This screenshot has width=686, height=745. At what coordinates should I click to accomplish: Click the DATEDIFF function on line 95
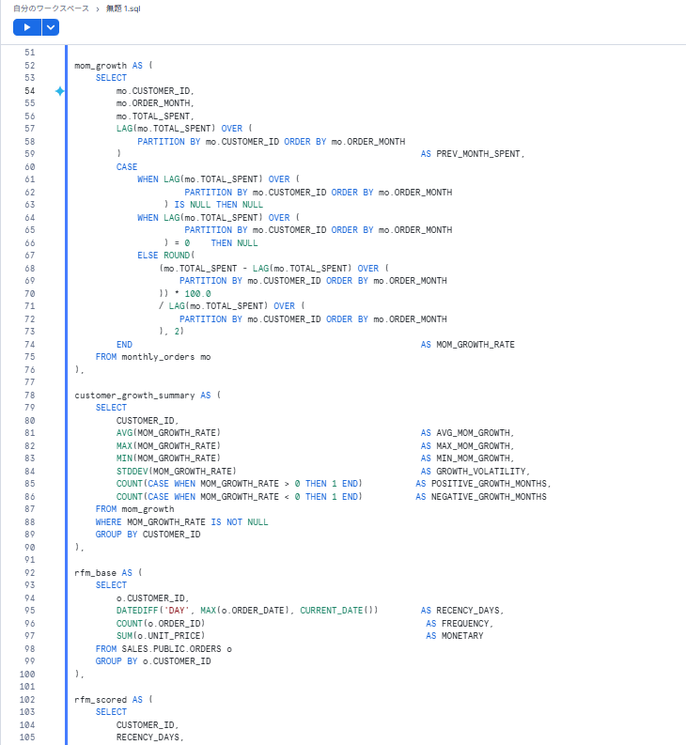pos(136,611)
